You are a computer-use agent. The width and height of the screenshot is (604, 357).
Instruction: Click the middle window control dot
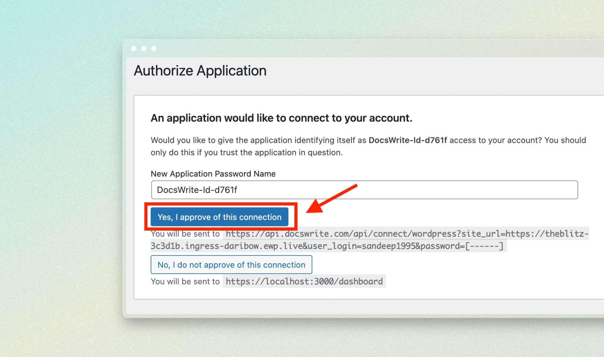144,48
